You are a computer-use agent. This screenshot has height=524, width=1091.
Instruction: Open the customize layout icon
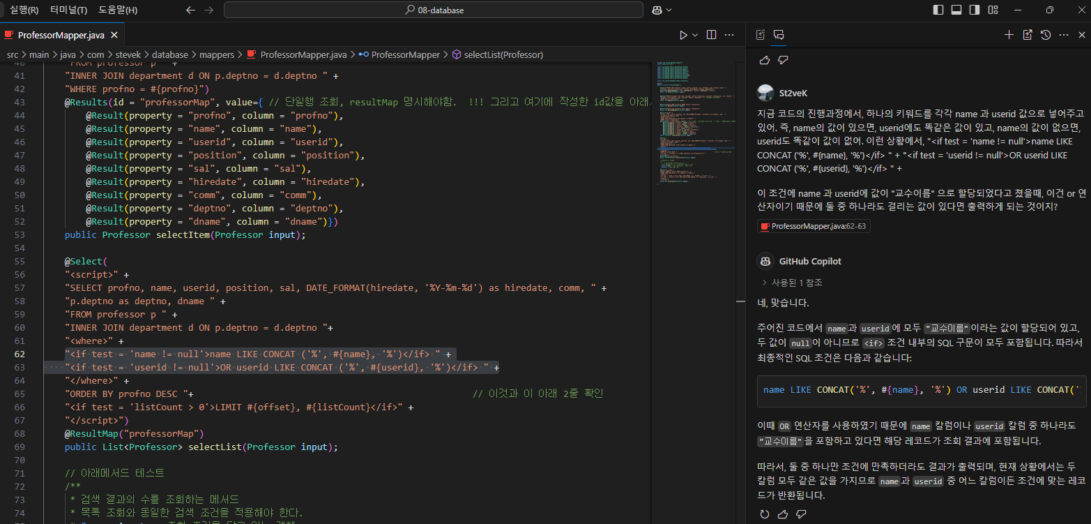(x=993, y=10)
